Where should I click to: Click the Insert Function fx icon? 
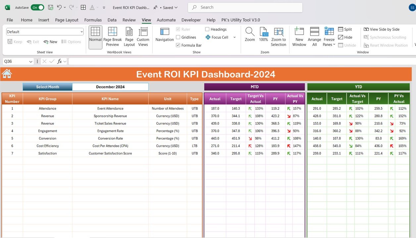click(60, 61)
